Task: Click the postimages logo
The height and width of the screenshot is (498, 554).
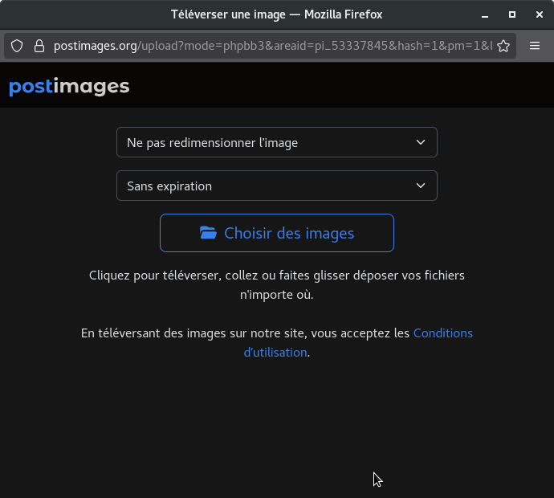Action: click(x=69, y=87)
